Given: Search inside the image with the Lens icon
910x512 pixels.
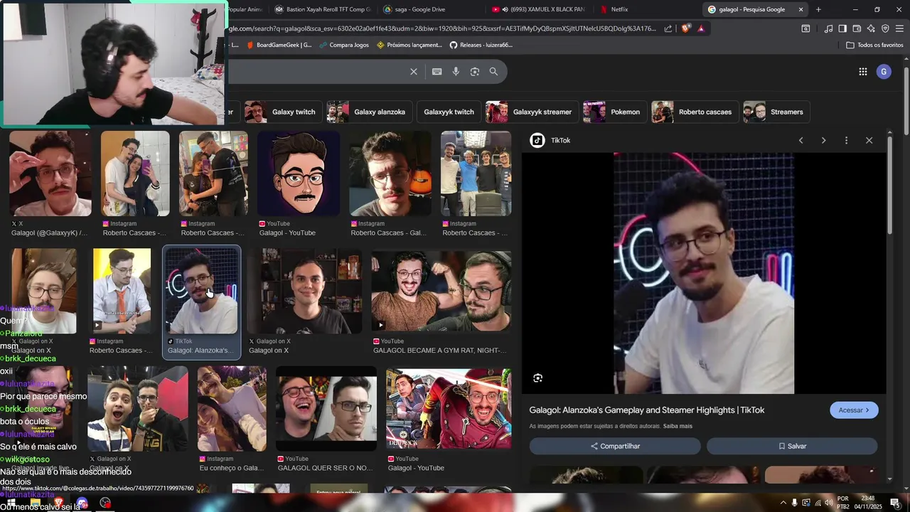Looking at the screenshot, I should tap(537, 378).
